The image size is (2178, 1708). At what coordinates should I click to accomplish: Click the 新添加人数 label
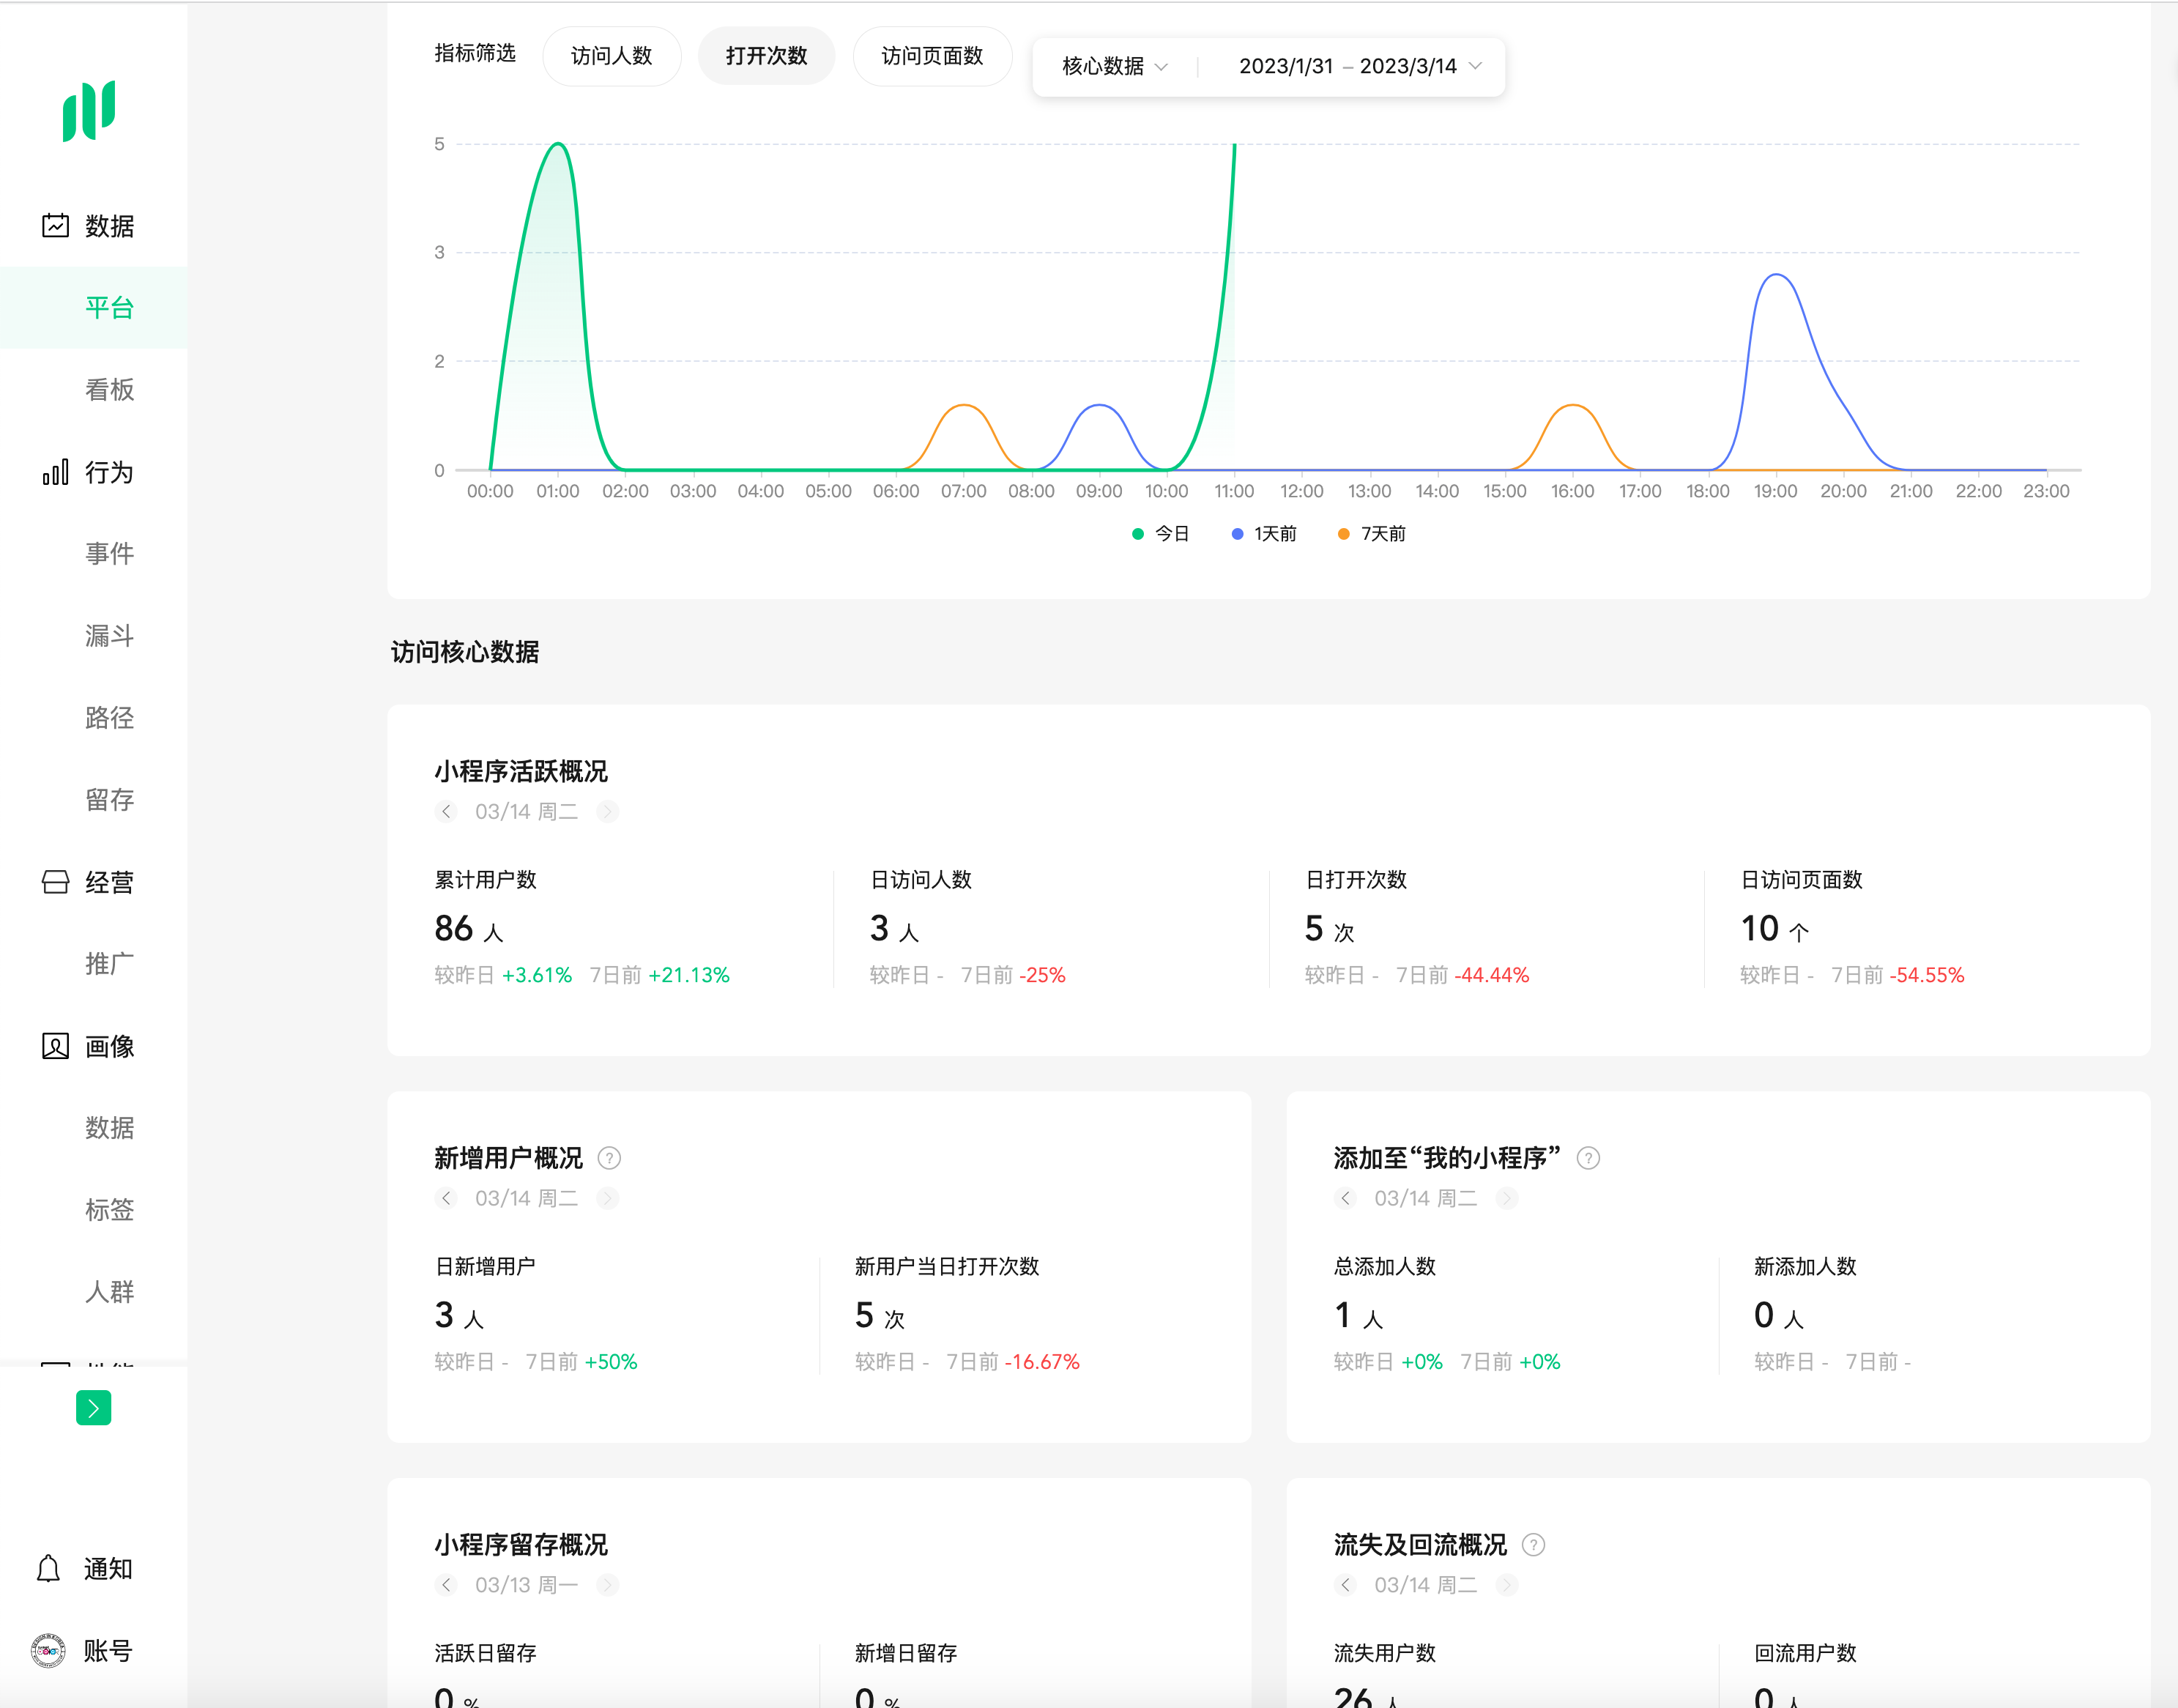coord(1805,1267)
